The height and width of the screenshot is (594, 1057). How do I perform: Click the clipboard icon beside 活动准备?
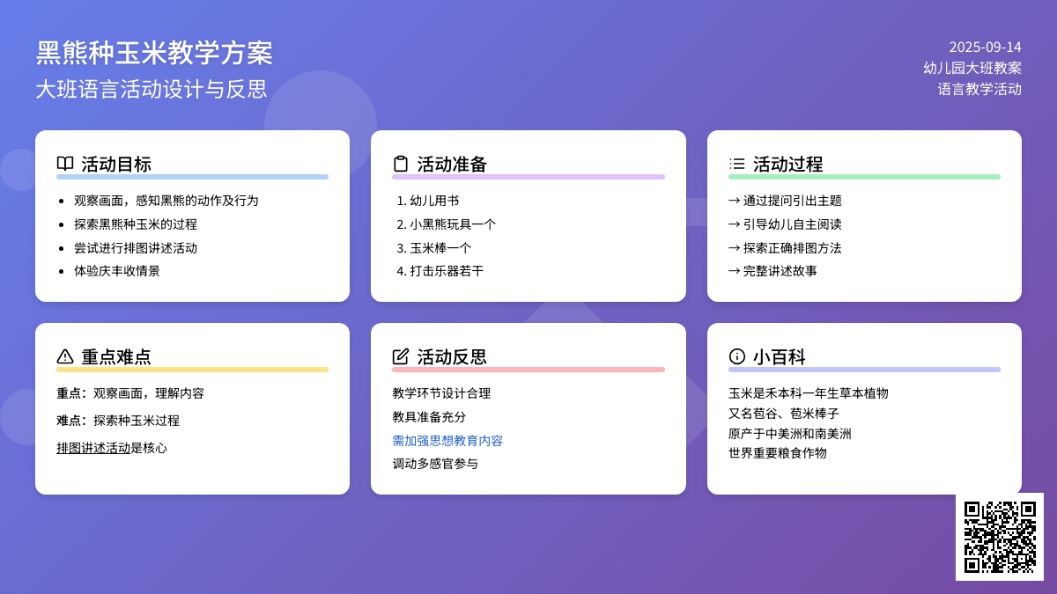point(401,164)
